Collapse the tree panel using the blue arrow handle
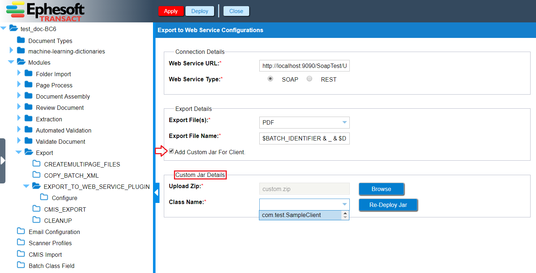 pos(157,193)
